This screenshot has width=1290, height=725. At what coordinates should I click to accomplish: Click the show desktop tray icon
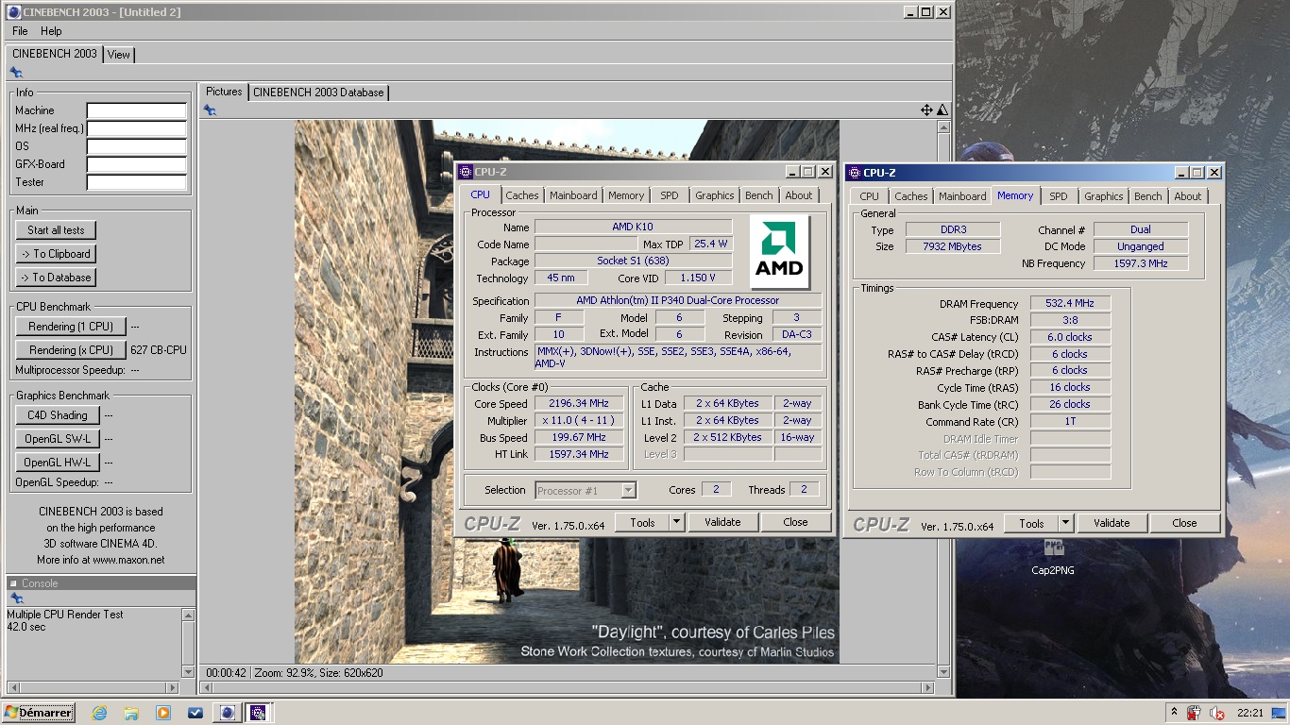tap(1278, 714)
